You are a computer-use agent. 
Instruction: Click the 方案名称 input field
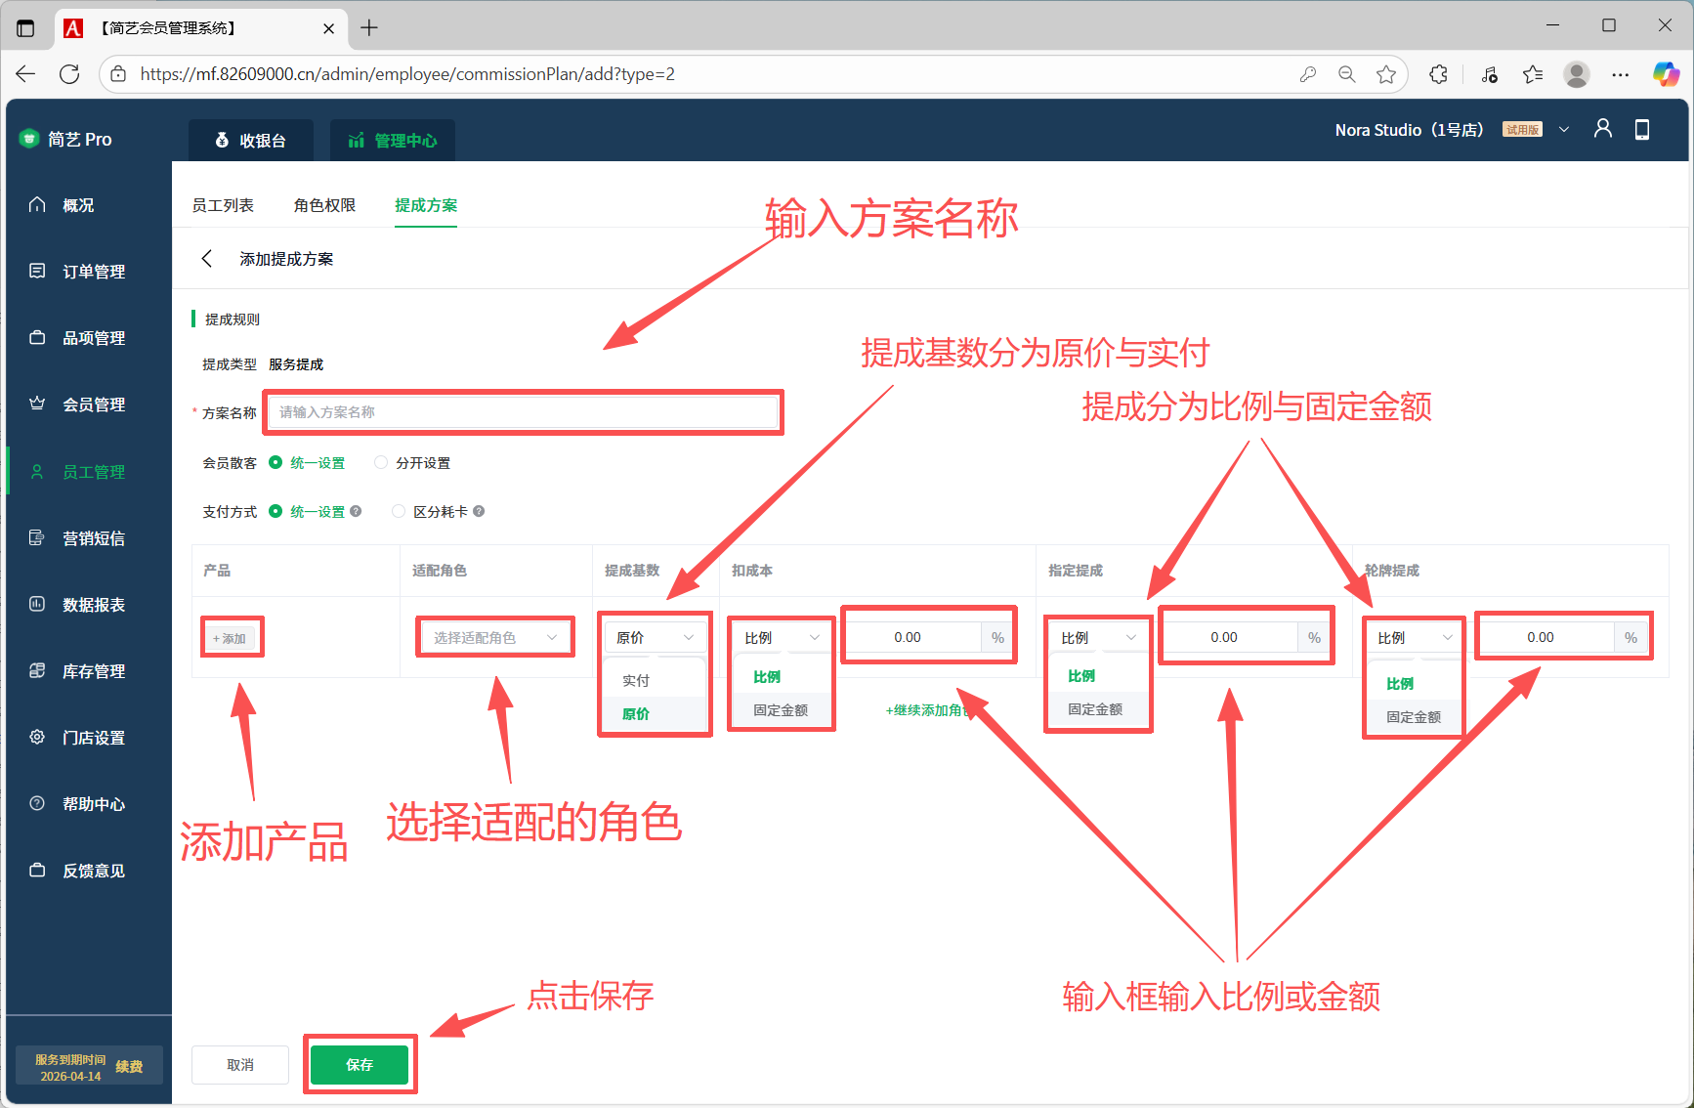click(524, 412)
